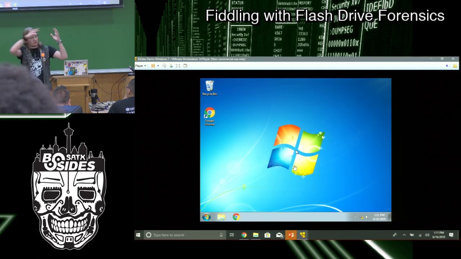The width and height of the screenshot is (461, 259).
Task: Open Task View on Windows 10 taskbar
Action: 232,235
